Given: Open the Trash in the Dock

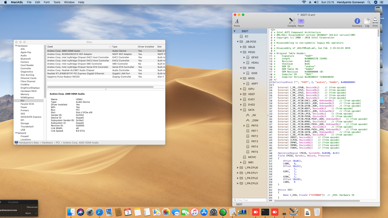Looking at the screenshot, I should pyautogui.click(x=317, y=212).
